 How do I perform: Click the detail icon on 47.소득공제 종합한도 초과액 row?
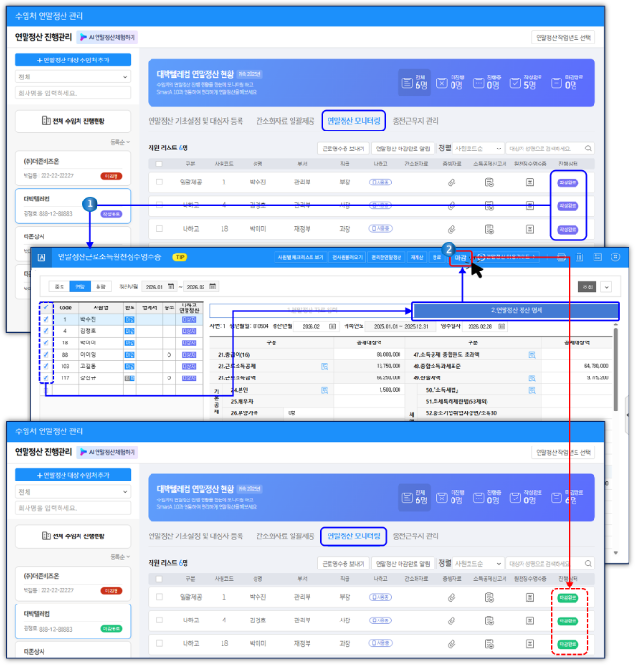tap(532, 355)
